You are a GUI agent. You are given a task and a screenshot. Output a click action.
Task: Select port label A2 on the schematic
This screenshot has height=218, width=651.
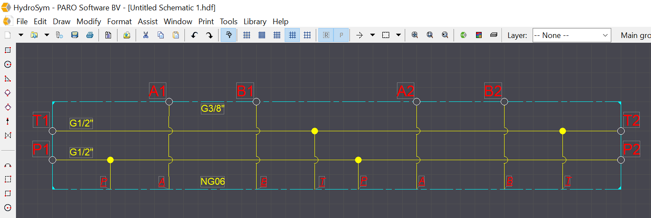[406, 91]
